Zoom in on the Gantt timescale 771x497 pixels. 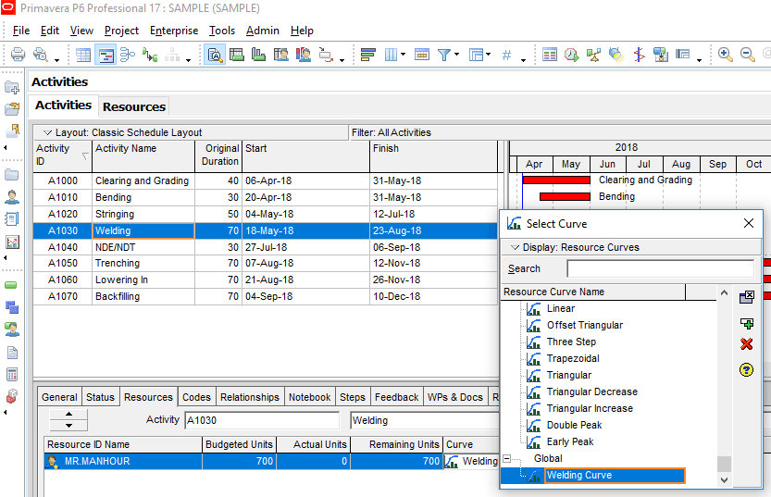726,55
